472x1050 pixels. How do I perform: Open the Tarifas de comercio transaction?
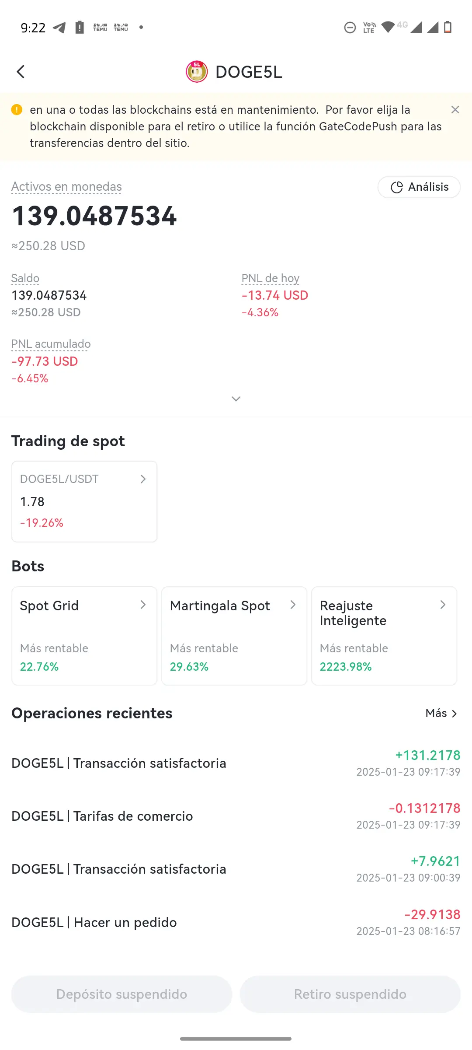tap(236, 816)
